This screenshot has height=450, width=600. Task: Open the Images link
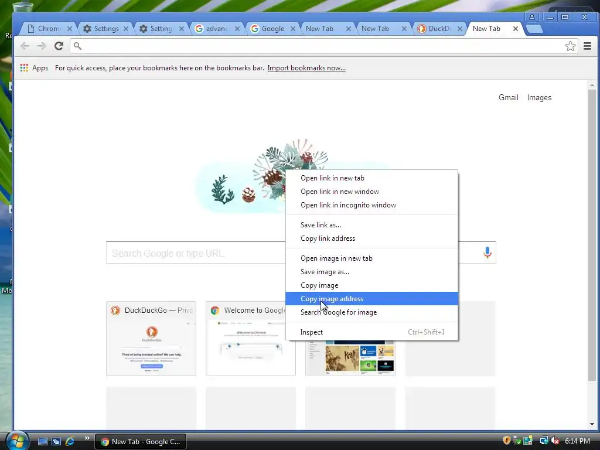pyautogui.click(x=539, y=98)
